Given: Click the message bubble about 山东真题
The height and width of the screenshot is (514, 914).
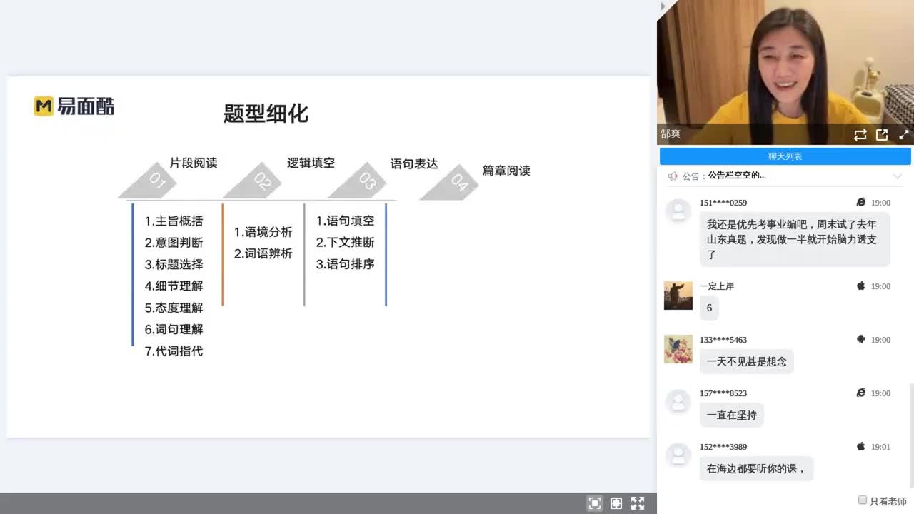Looking at the screenshot, I should pos(795,239).
